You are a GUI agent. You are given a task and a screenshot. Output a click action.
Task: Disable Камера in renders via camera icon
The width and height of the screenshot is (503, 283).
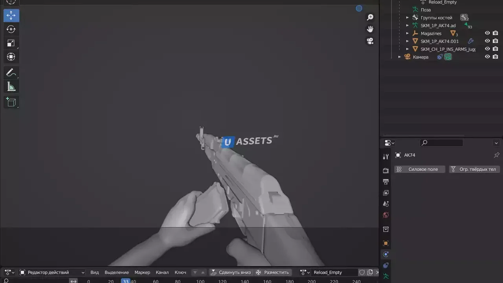(495, 57)
